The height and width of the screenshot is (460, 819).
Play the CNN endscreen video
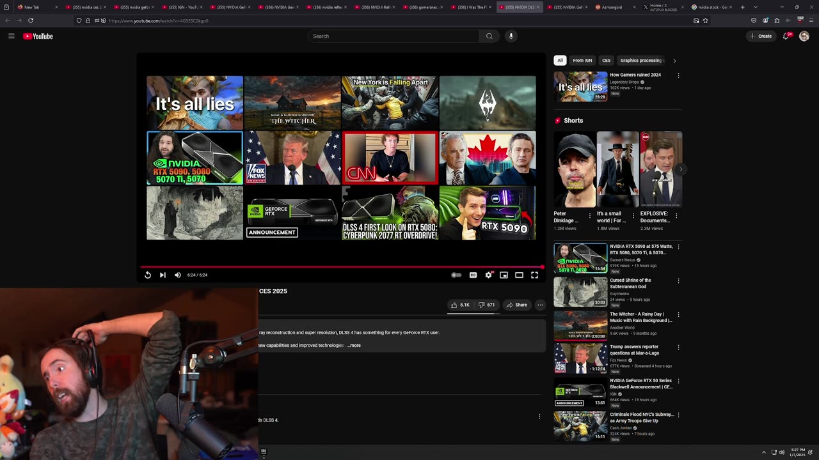pos(390,158)
